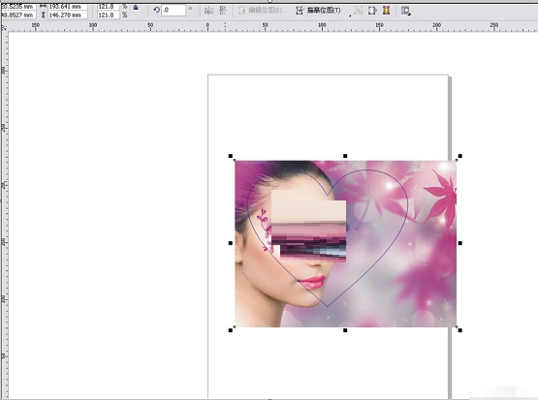Expand the Trace Bitmap dropdown arrow
This screenshot has height=400, width=538.
(x=350, y=15)
